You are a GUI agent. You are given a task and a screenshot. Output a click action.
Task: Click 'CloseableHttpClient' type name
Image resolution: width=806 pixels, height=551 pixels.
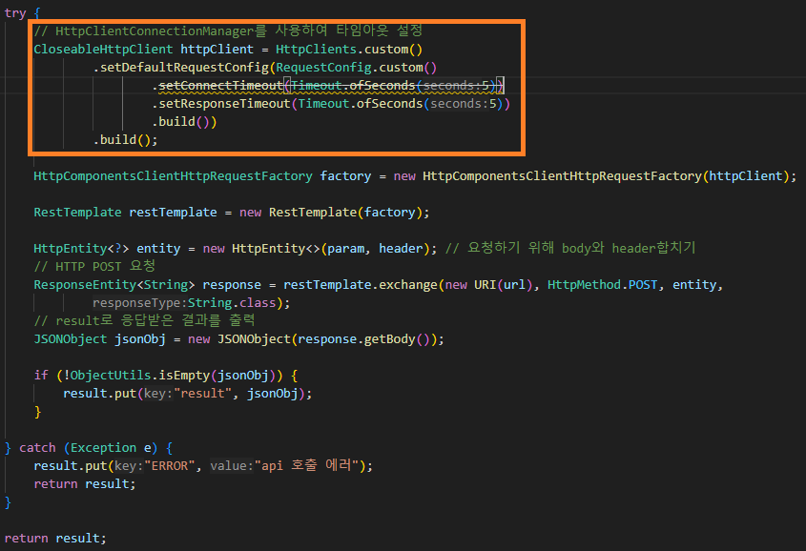[x=103, y=50]
